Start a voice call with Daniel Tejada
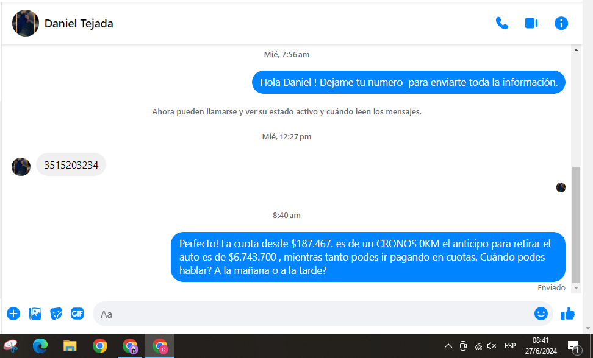The height and width of the screenshot is (358, 593). point(501,24)
